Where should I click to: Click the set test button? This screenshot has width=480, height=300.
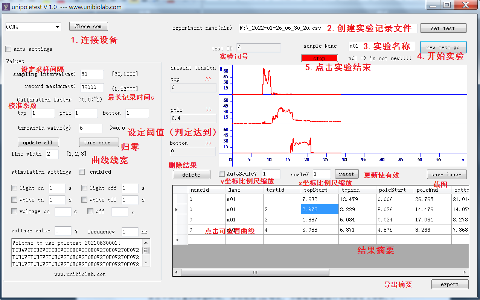[443, 28]
